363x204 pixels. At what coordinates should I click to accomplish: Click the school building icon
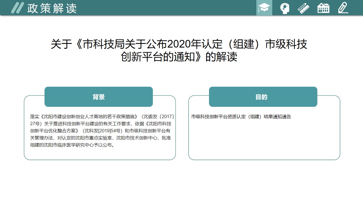click(323, 8)
